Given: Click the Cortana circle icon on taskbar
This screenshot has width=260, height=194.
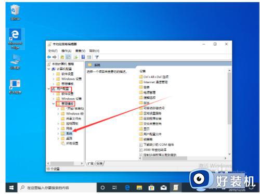Looking at the screenshot, I should [x=102, y=188].
